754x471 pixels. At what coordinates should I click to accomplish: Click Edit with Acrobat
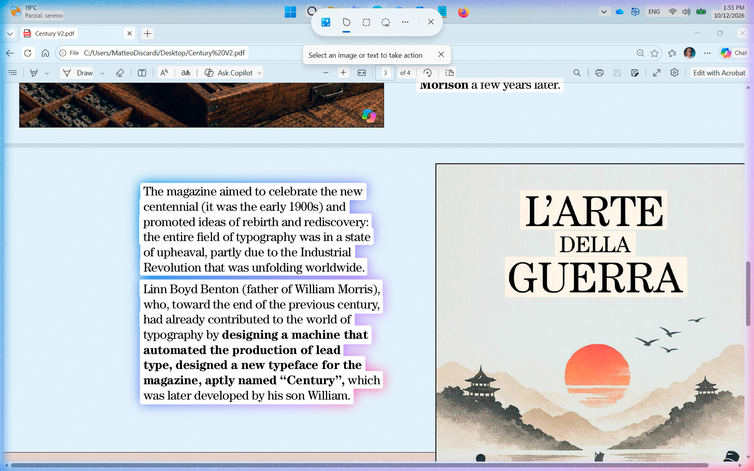click(x=719, y=73)
